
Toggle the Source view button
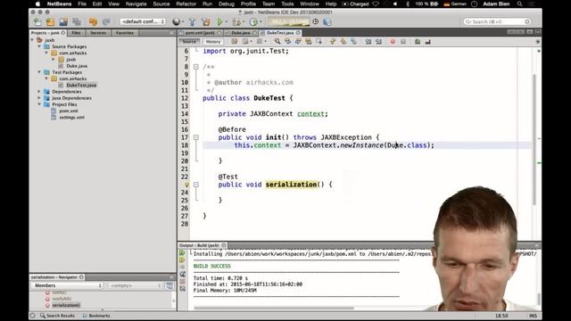coord(189,42)
